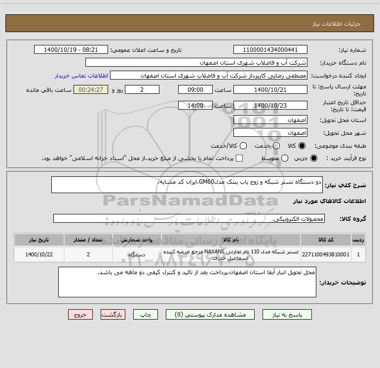Click the دستگاه unit cell
The height and width of the screenshot is (368, 380).
pyautogui.click(x=137, y=254)
